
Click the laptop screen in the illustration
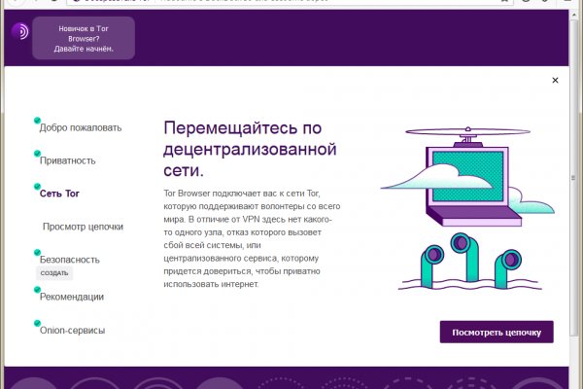click(x=466, y=183)
